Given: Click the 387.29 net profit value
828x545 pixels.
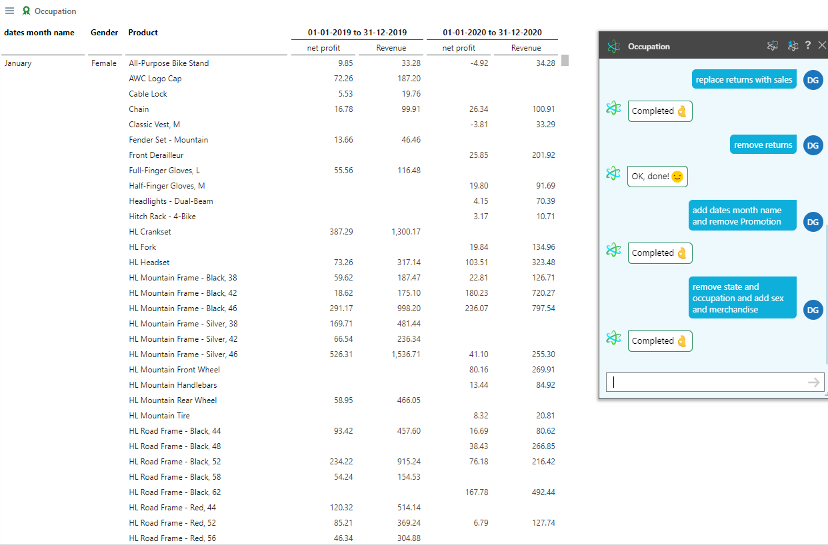Looking at the screenshot, I should coord(341,232).
